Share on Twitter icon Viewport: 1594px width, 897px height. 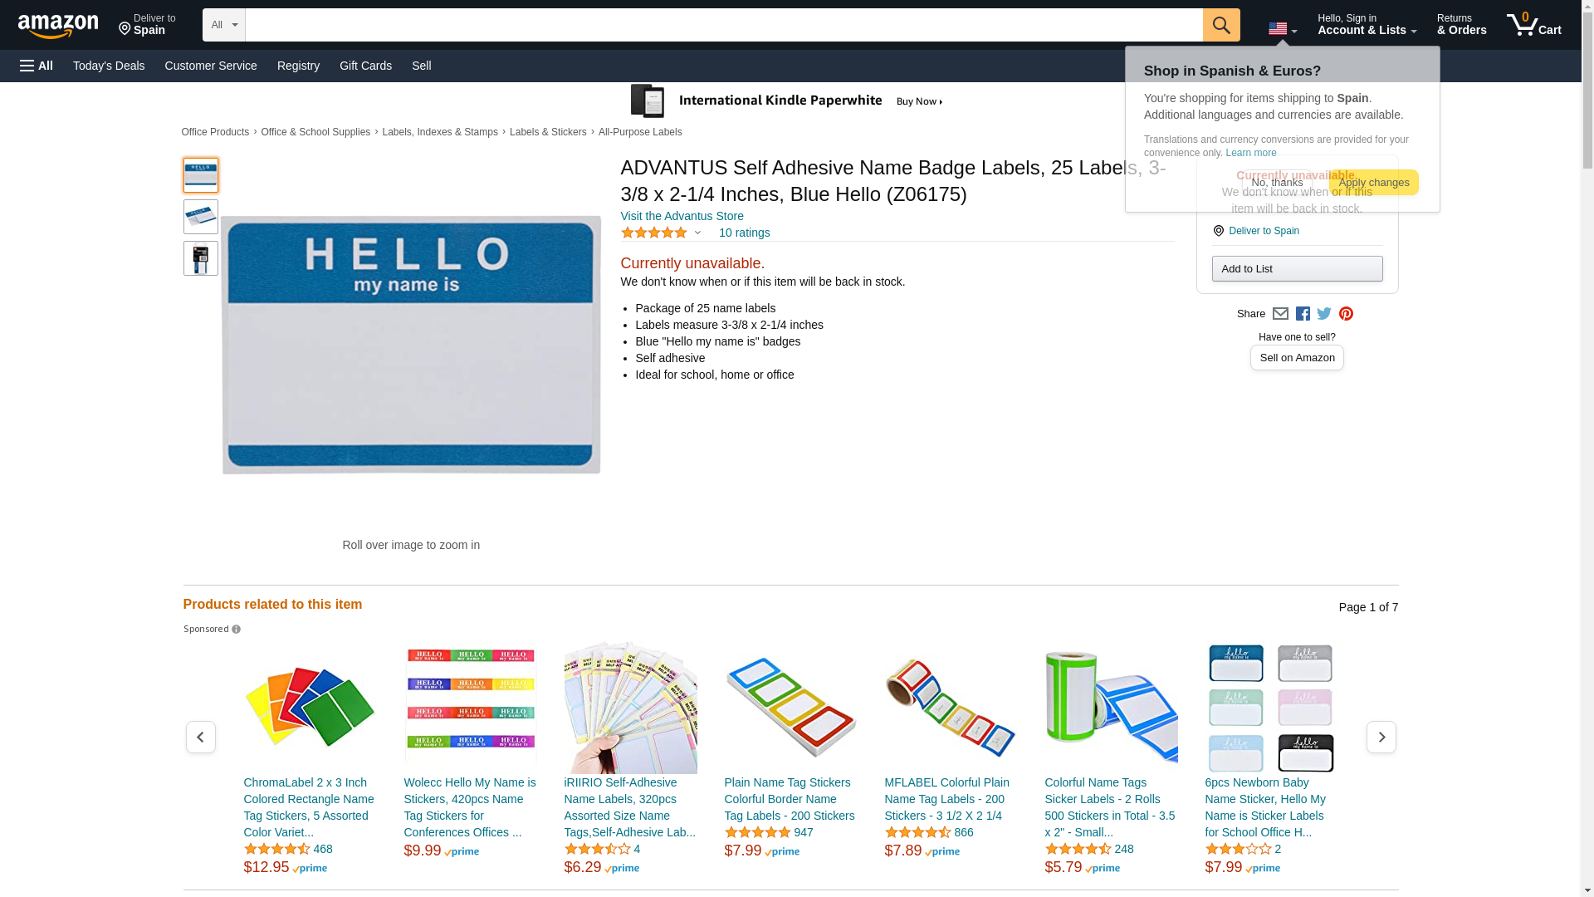(x=1324, y=314)
